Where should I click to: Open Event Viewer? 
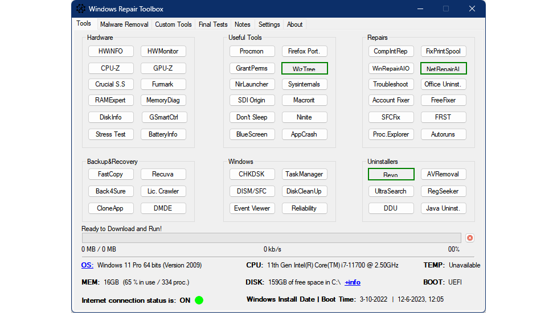click(252, 208)
